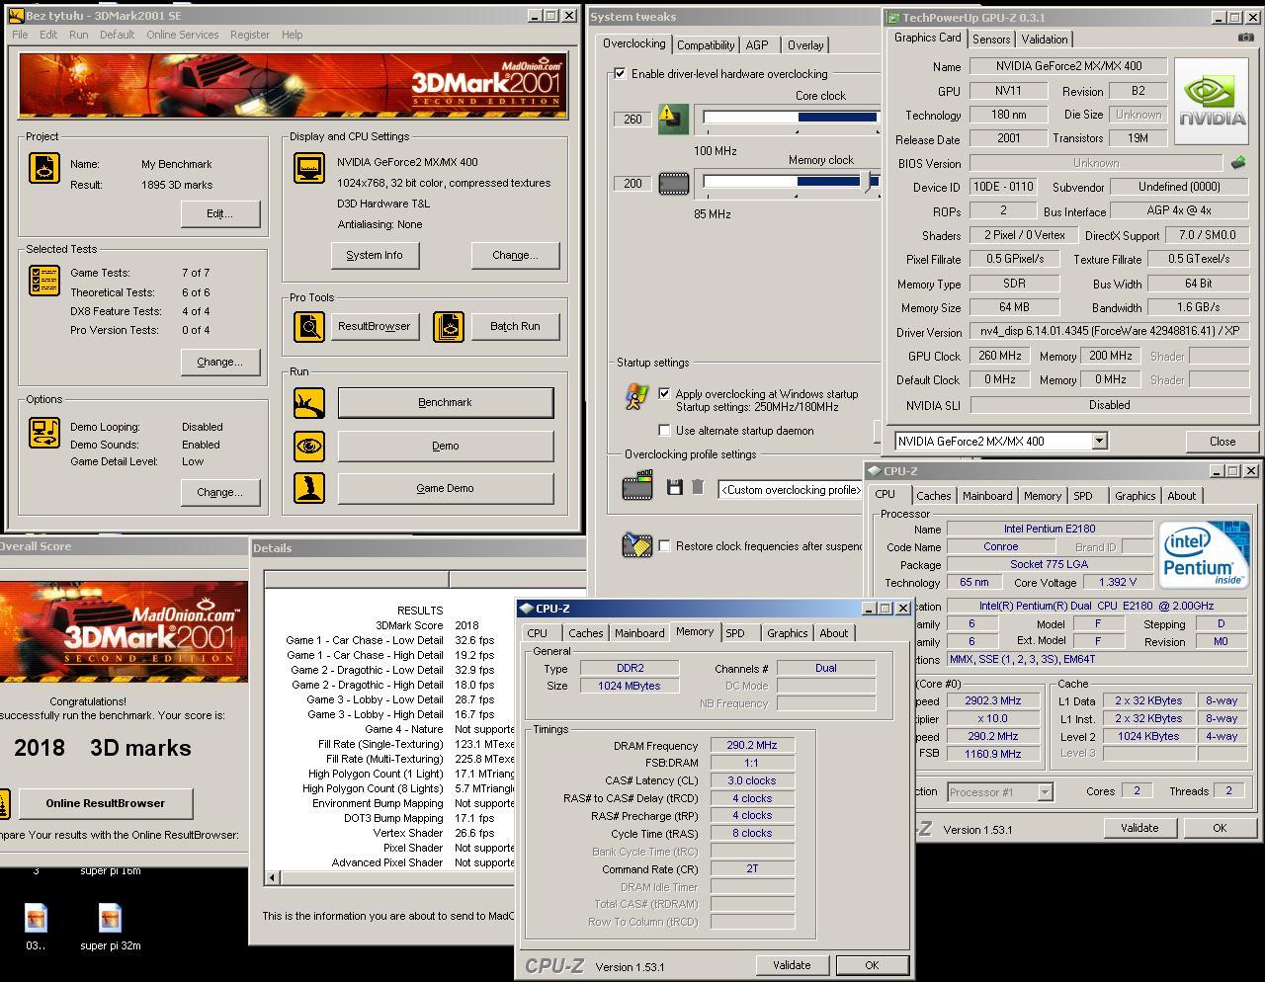Open the Mainboard tab in CPU-Z CPU window
The height and width of the screenshot is (982, 1265).
pos(987,496)
